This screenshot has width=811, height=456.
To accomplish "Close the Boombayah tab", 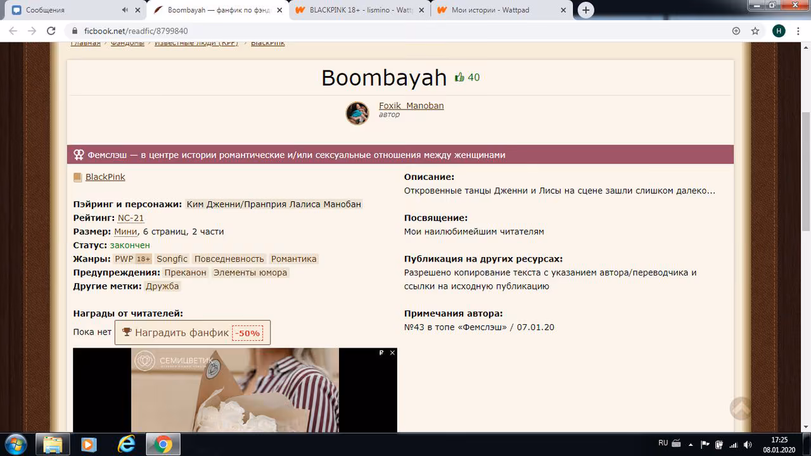I will pos(279,10).
